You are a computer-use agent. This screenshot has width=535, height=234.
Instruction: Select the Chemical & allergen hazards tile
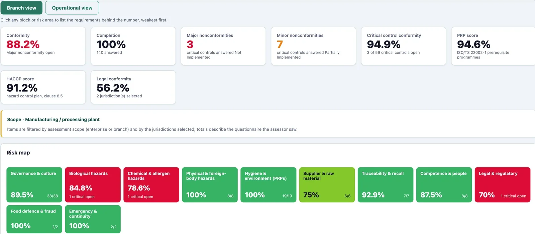(x=151, y=185)
